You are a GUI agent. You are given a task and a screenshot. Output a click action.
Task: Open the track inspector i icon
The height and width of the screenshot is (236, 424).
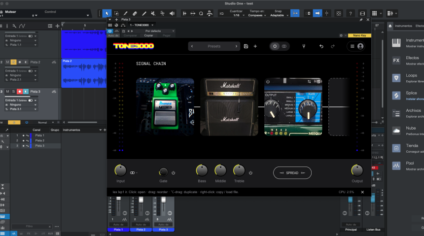7,26
